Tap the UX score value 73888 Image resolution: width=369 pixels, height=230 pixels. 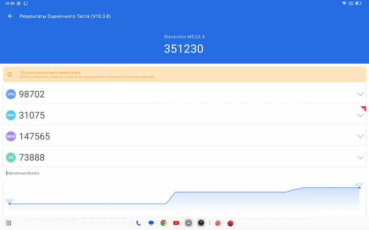[32, 157]
